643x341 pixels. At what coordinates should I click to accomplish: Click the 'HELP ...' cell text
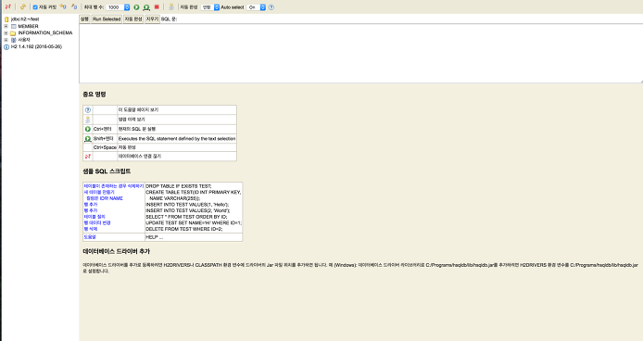click(155, 237)
